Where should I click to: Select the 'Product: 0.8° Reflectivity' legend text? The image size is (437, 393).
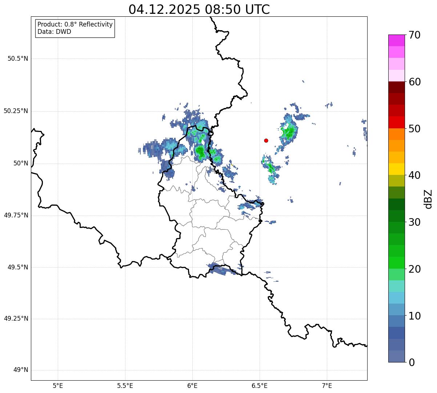click(x=75, y=24)
